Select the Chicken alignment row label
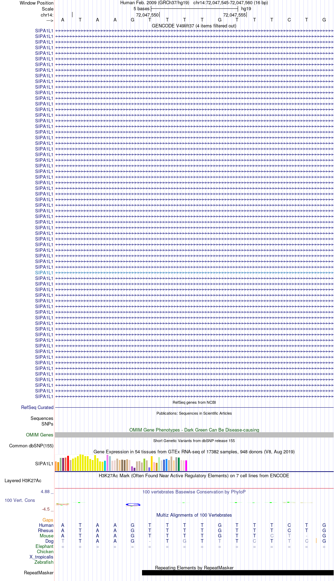Image resolution: width=334 pixels, height=581 pixels. point(45,551)
